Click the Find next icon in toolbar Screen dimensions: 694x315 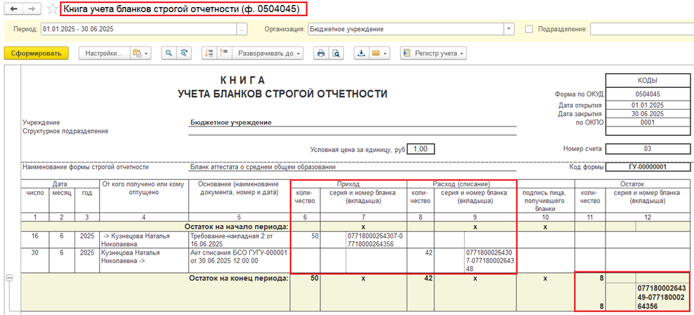(x=183, y=53)
